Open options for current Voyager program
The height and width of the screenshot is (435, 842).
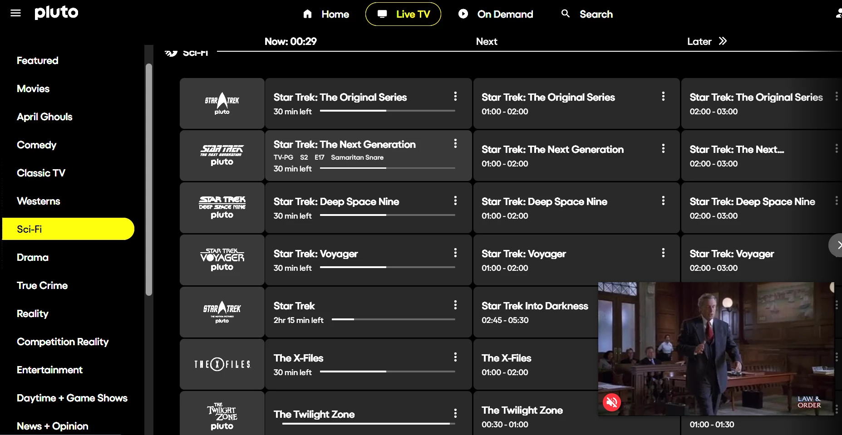[455, 253]
